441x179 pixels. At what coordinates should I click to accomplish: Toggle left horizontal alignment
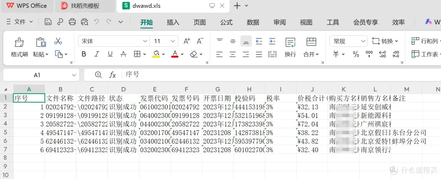[x=219, y=54]
